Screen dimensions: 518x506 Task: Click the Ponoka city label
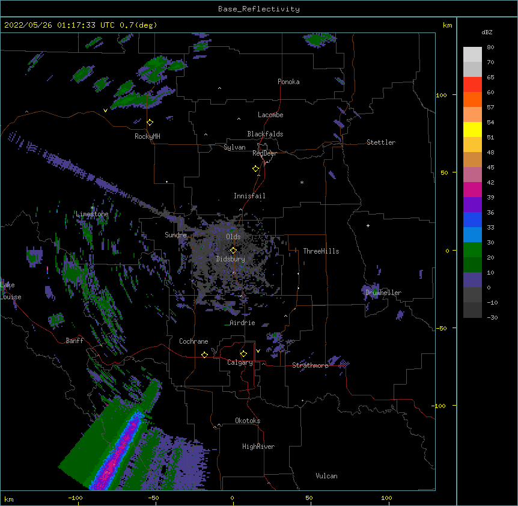pyautogui.click(x=288, y=82)
